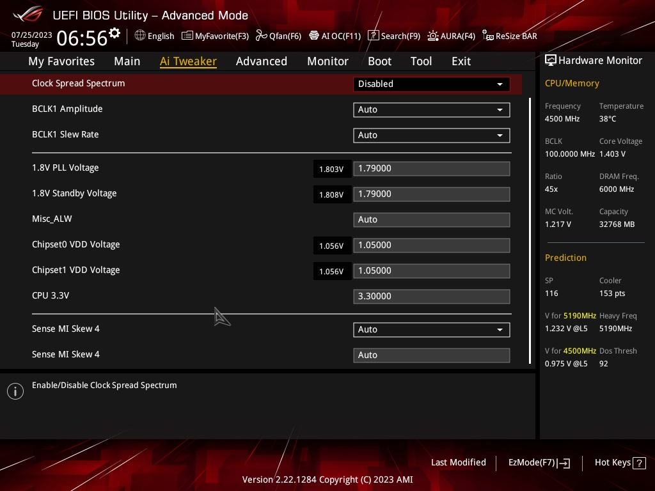This screenshot has width=655, height=491.
Task: Click the Hardware Monitor display icon
Action: point(551,61)
